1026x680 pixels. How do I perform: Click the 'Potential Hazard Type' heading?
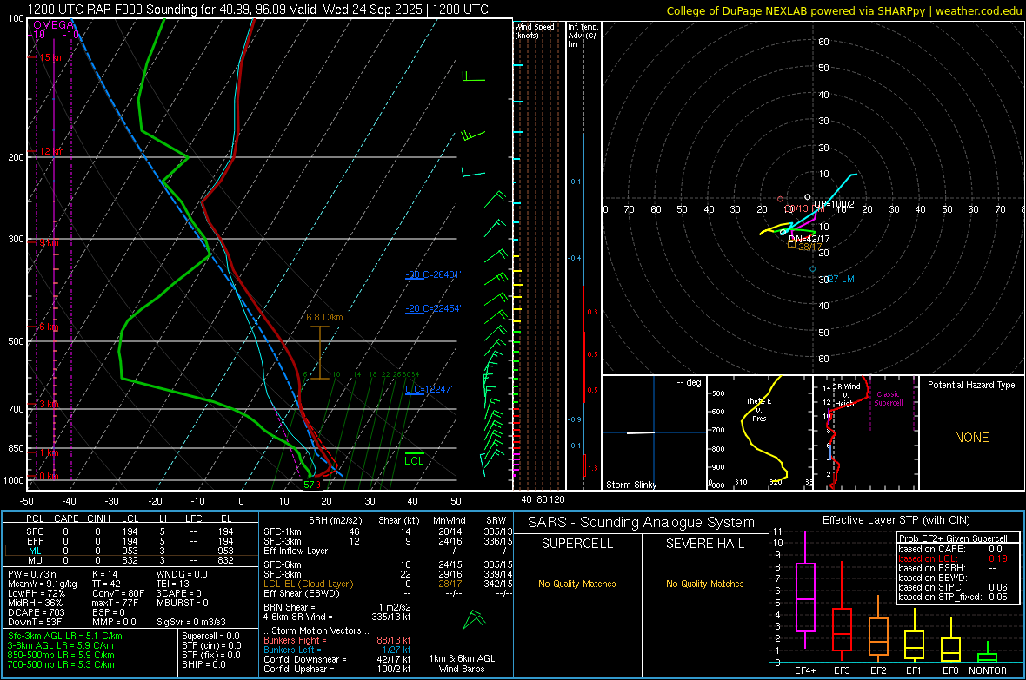[x=971, y=385]
